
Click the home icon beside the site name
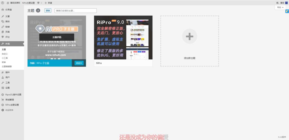(x=8, y=3)
